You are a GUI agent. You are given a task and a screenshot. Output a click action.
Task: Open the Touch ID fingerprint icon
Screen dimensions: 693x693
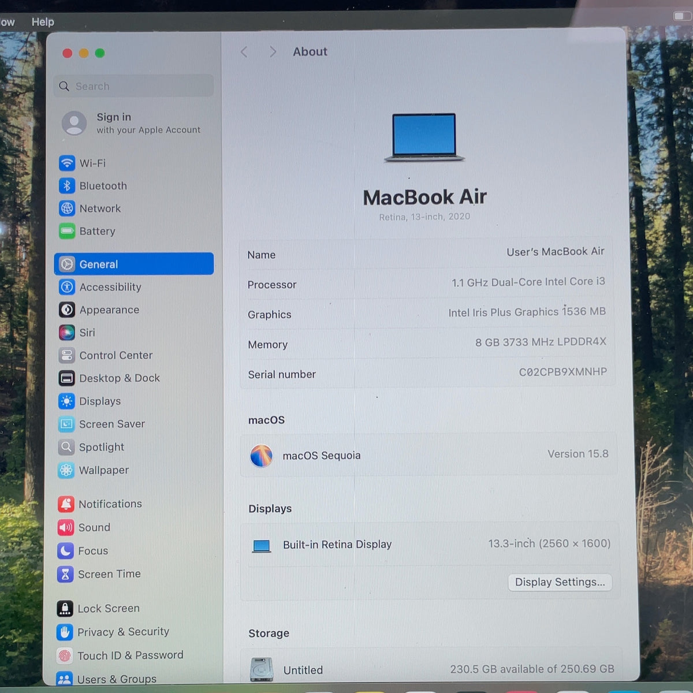tap(65, 655)
